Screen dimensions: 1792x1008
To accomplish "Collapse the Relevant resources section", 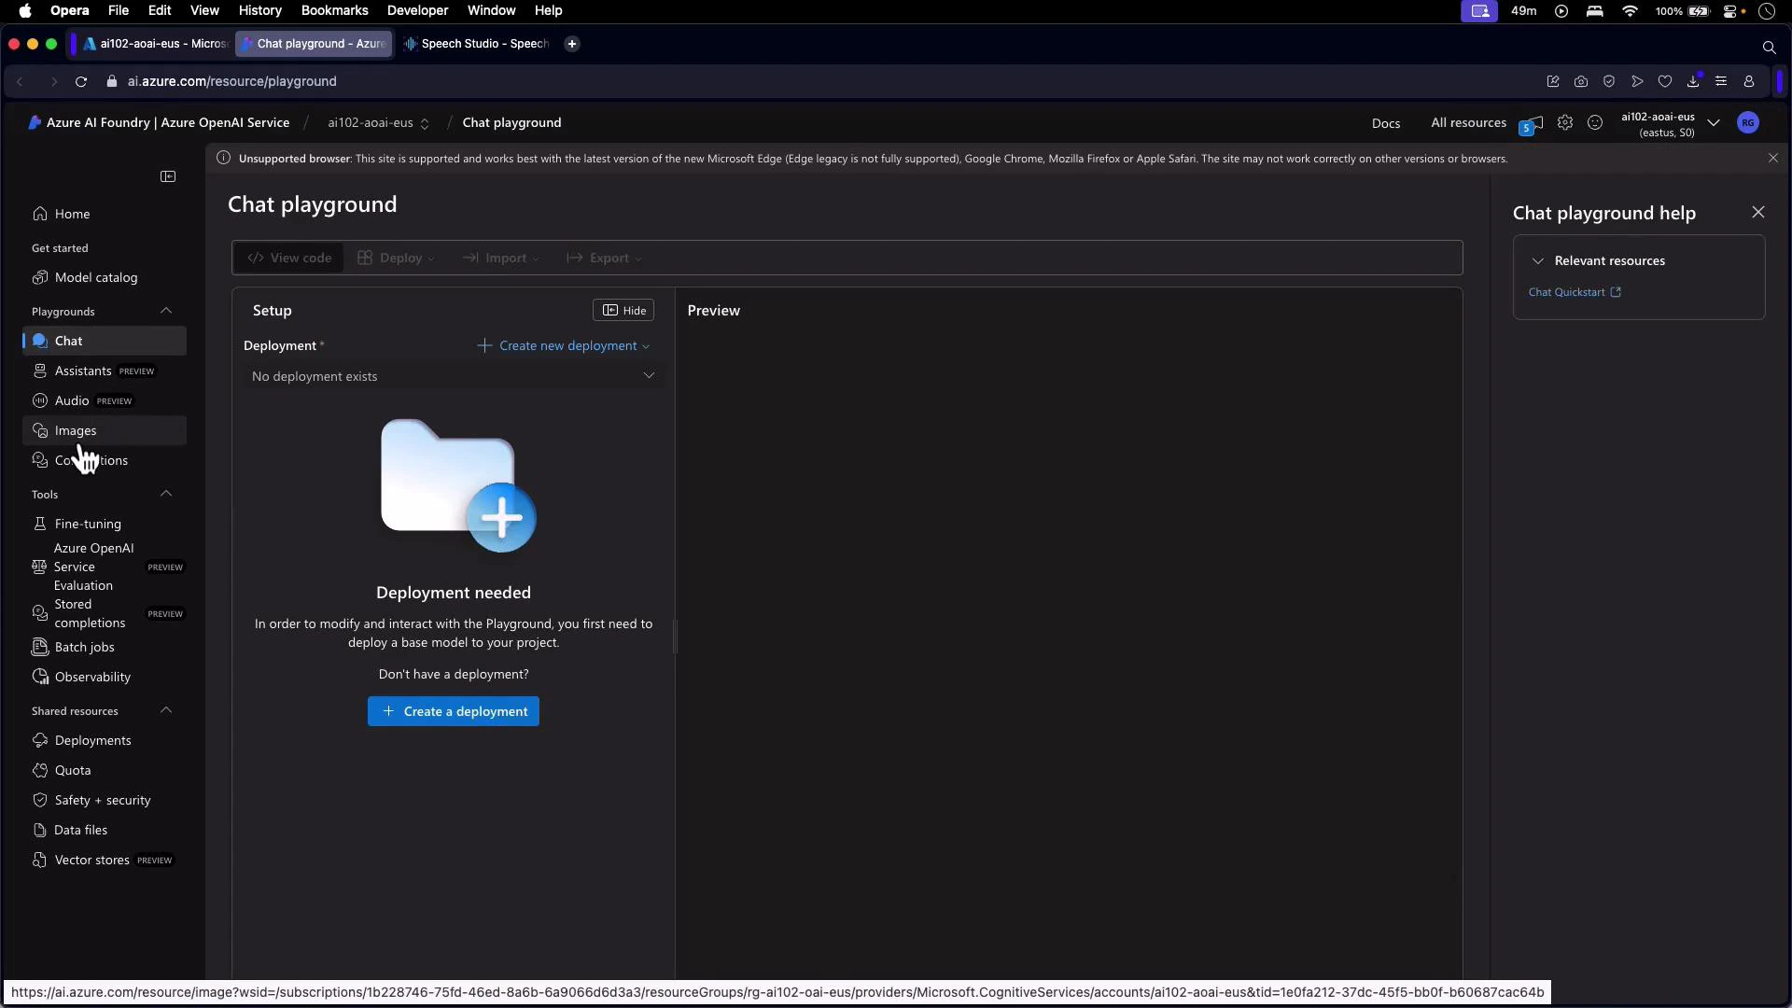I will (x=1538, y=260).
